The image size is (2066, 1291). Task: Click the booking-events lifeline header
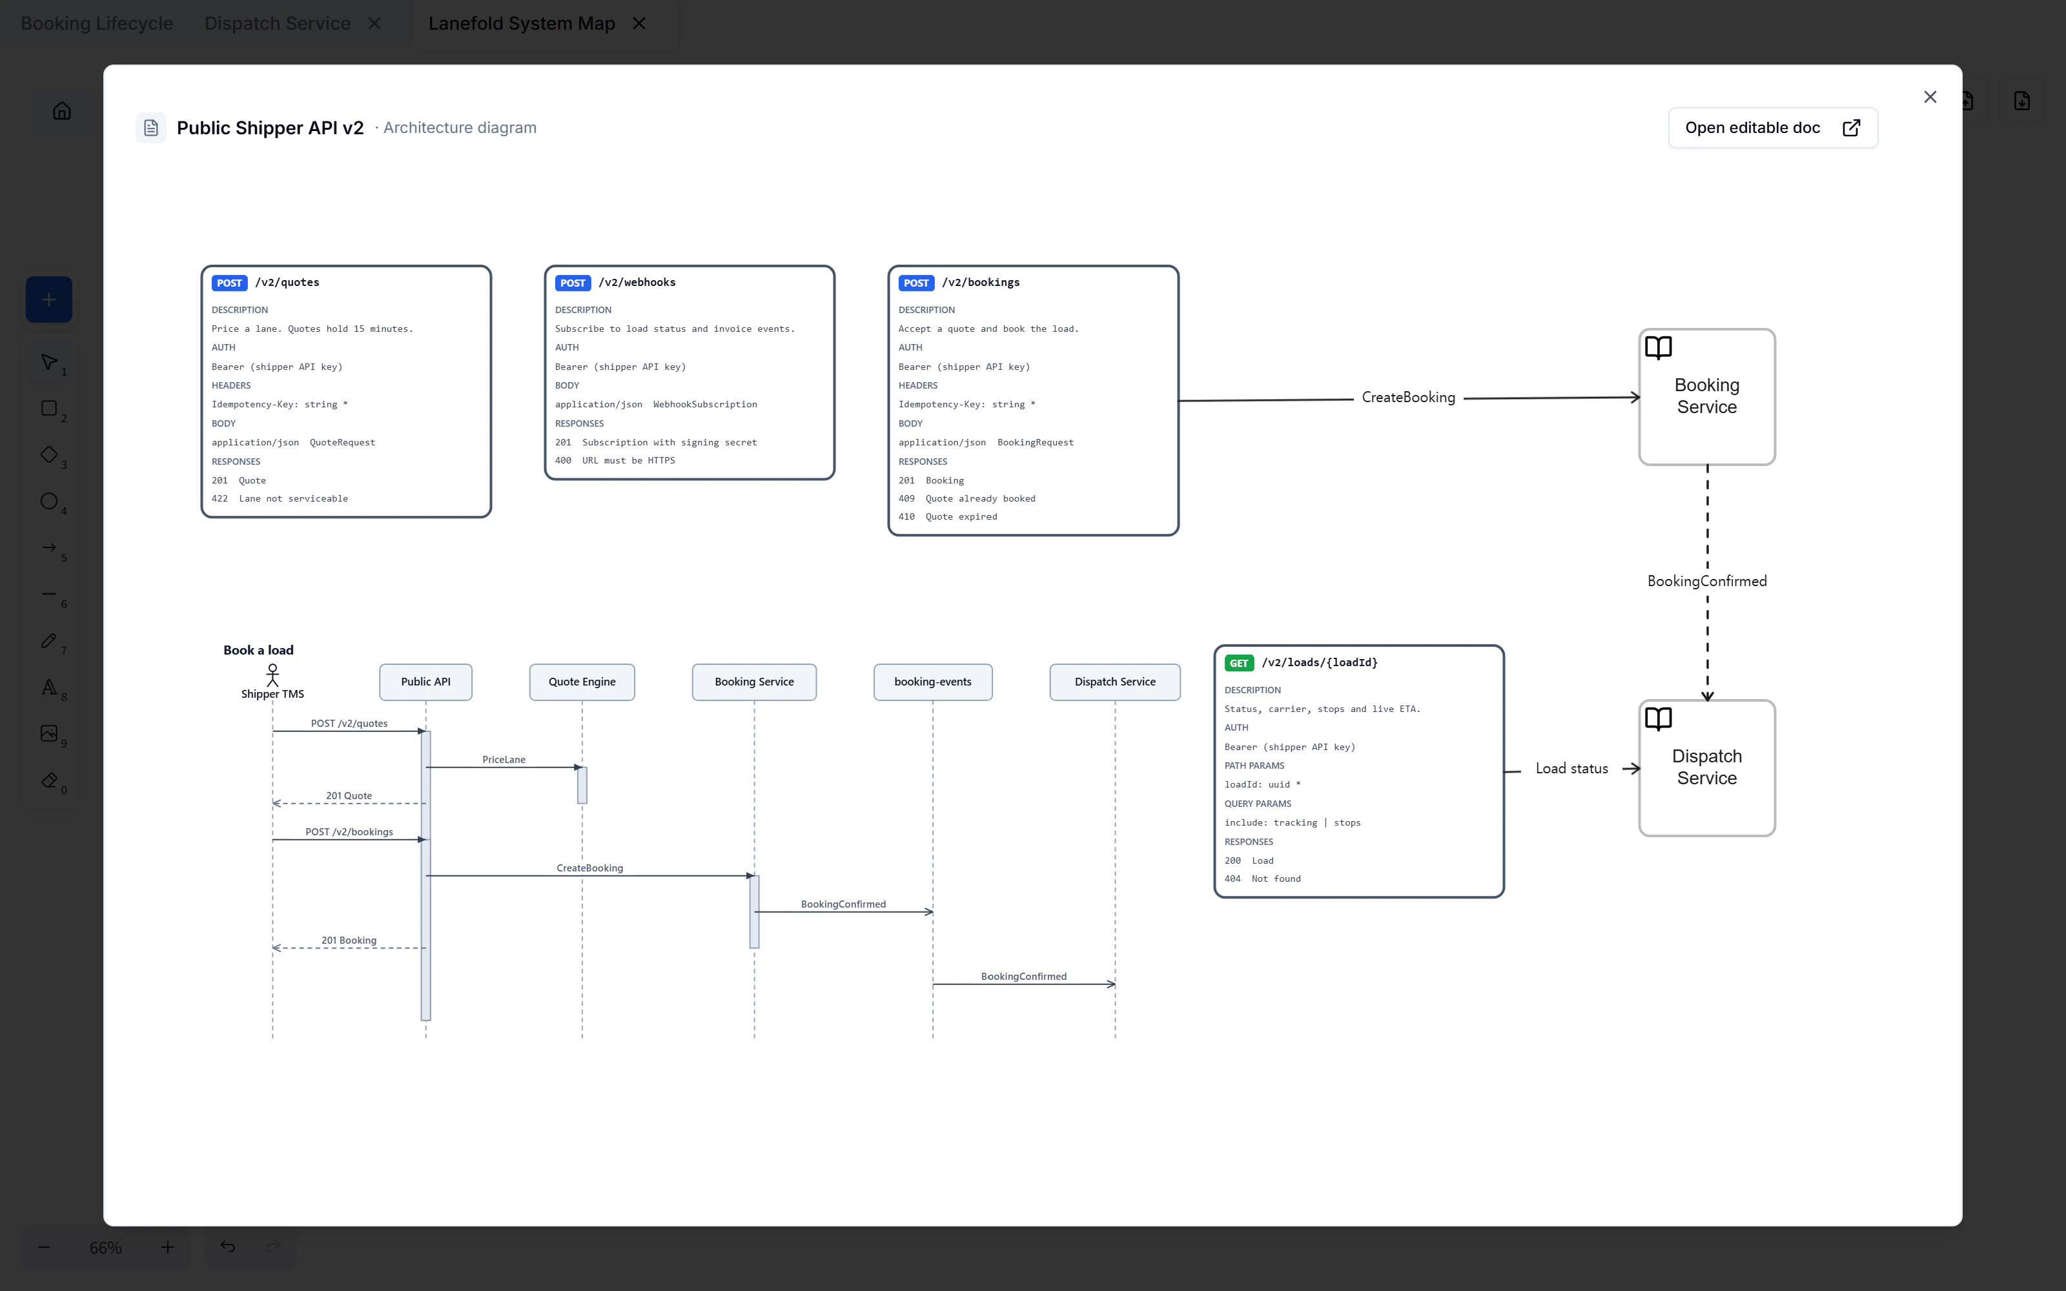tap(932, 682)
